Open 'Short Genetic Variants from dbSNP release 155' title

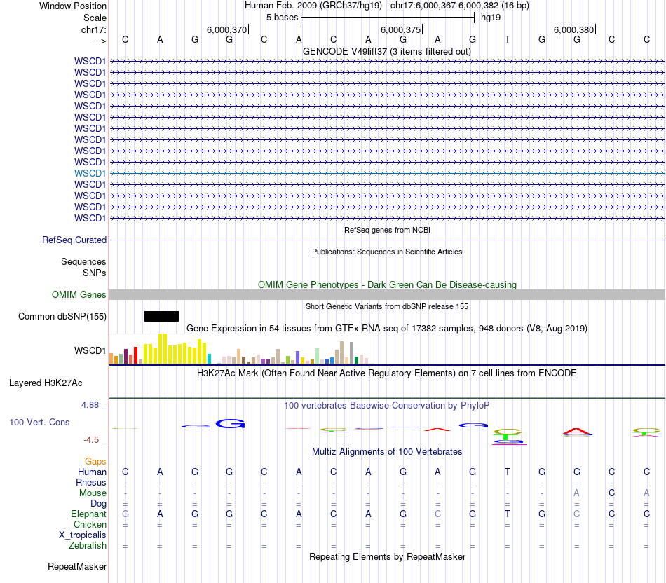point(387,306)
